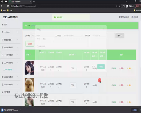The height and width of the screenshot is (113, 141).
Task: Click the 基础数据管理 sidebar icon
Action: [x=3, y=47]
